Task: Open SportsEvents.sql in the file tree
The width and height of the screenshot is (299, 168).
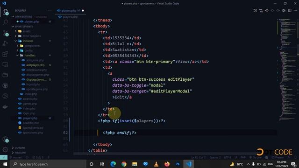Action: [33, 128]
